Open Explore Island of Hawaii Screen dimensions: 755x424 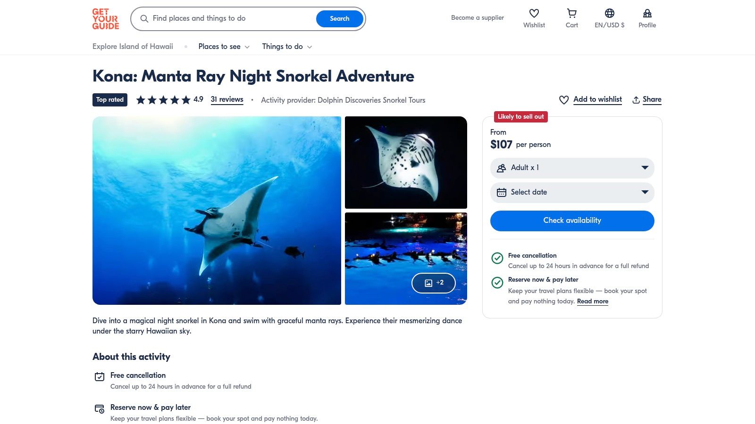click(x=133, y=47)
